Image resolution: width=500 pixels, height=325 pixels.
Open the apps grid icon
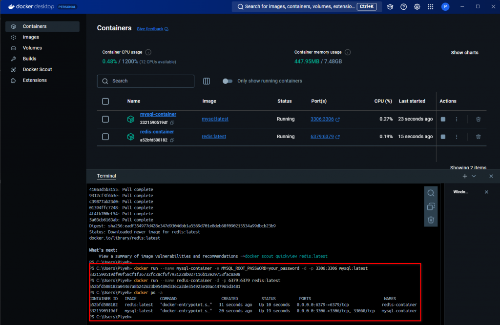pos(431,7)
